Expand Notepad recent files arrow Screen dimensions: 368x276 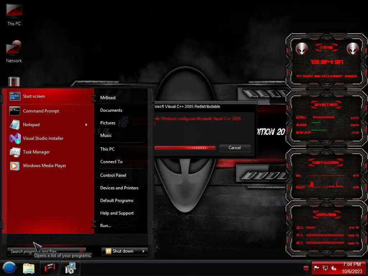tap(86, 125)
